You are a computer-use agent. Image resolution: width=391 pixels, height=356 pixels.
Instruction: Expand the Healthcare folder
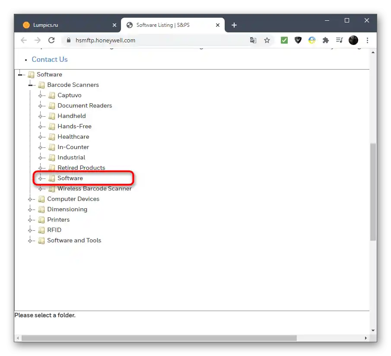click(x=41, y=137)
